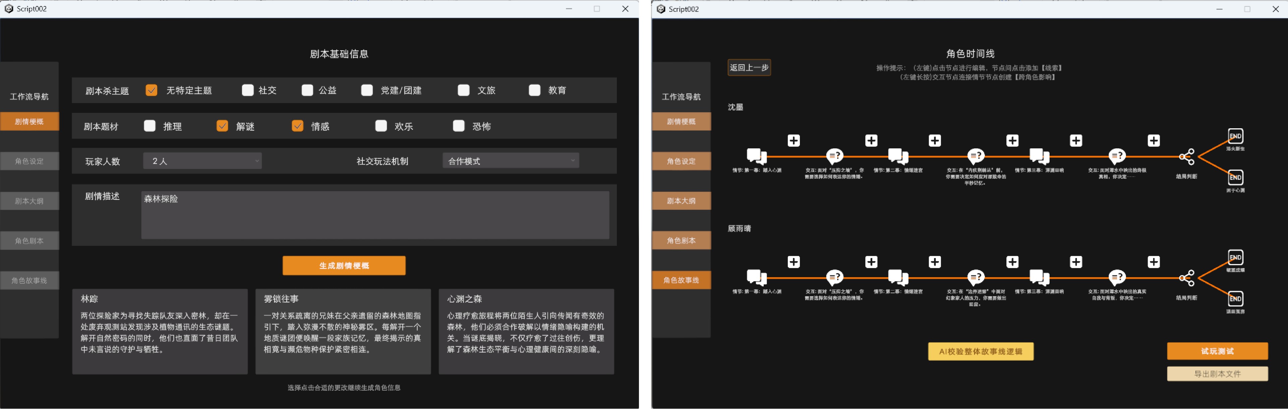Go to 剧情梗概 in the timeline window

point(681,121)
